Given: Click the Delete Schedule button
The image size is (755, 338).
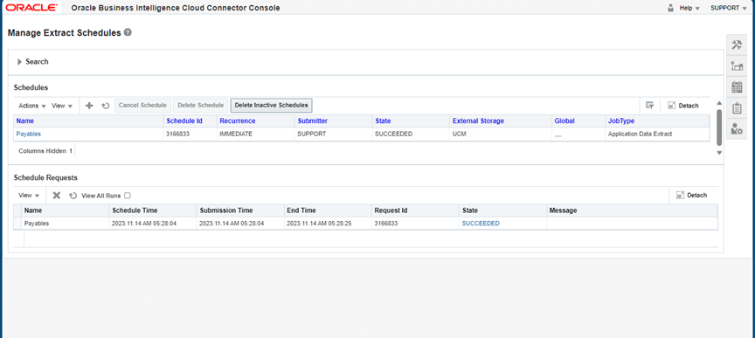Looking at the screenshot, I should pos(201,106).
